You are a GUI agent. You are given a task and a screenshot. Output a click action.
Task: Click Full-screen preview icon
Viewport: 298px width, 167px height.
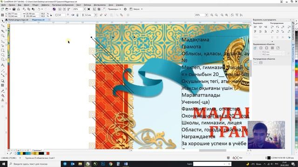click(89, 9)
